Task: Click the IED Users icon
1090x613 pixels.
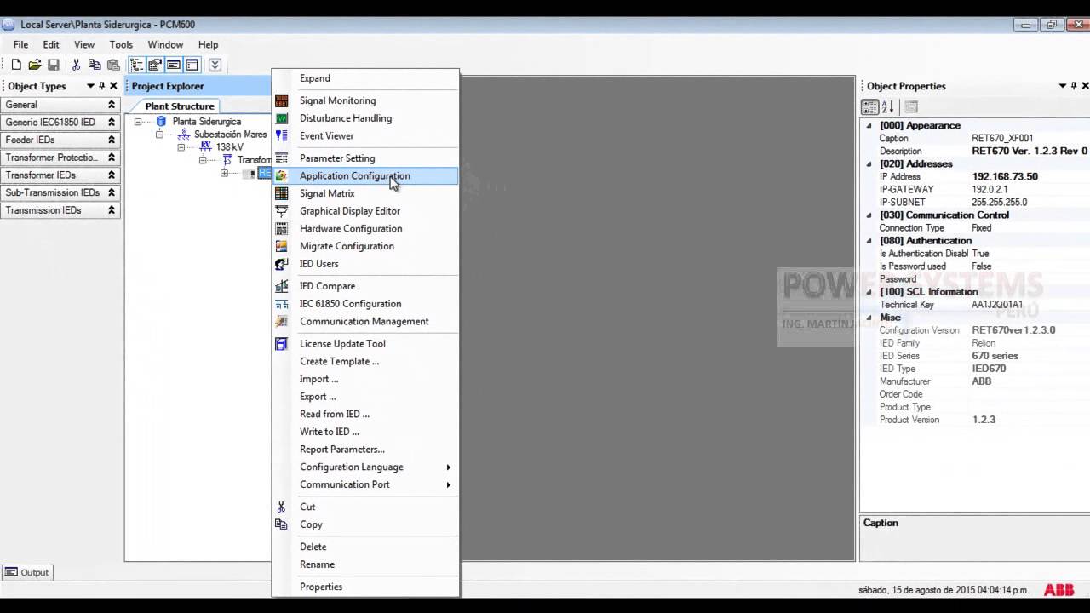Action: [x=282, y=264]
